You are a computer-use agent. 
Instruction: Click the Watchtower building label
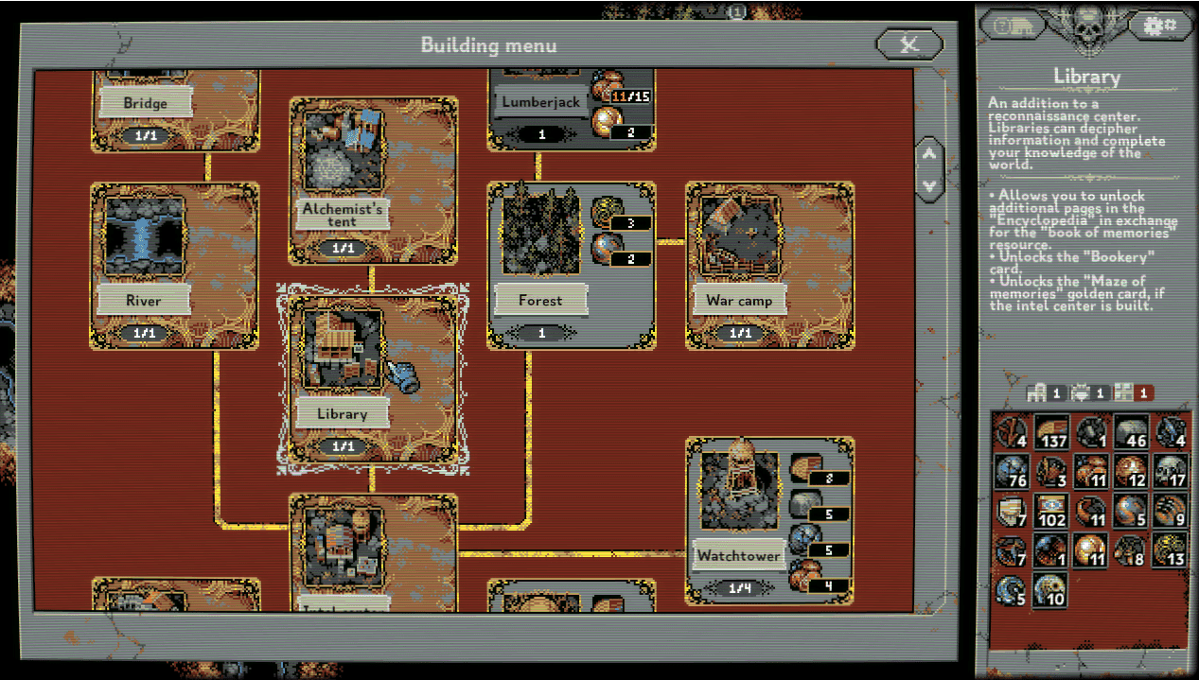click(738, 555)
